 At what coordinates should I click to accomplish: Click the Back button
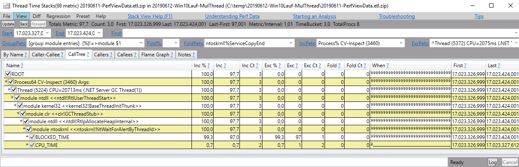(x=24, y=24)
